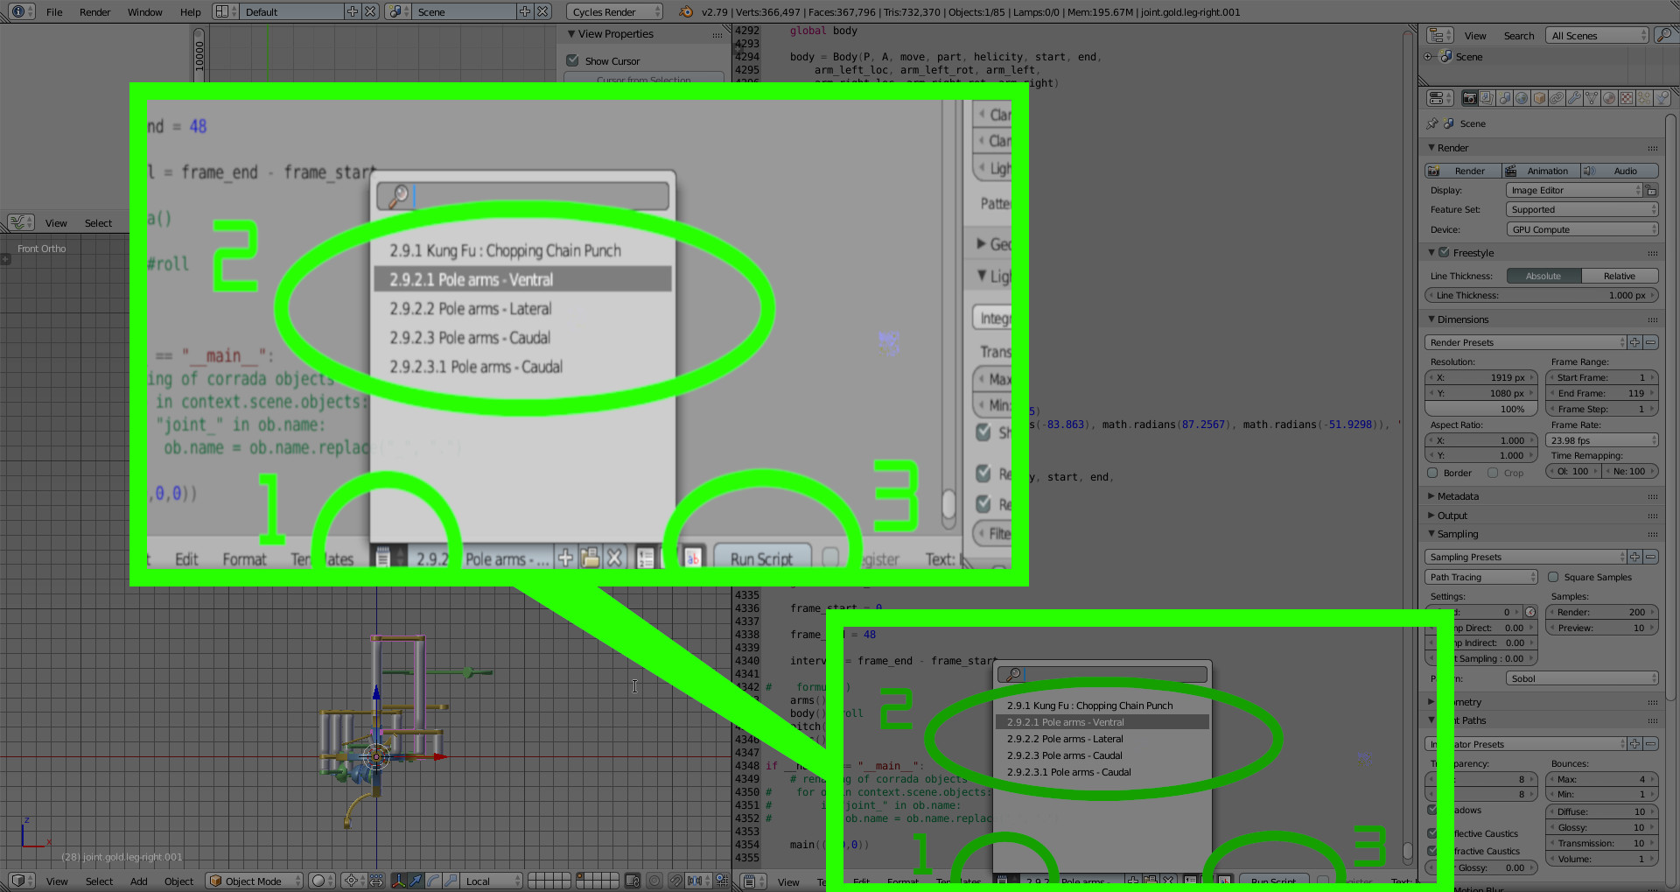Open the File menu
Screen dimensions: 1680x892
click(54, 12)
